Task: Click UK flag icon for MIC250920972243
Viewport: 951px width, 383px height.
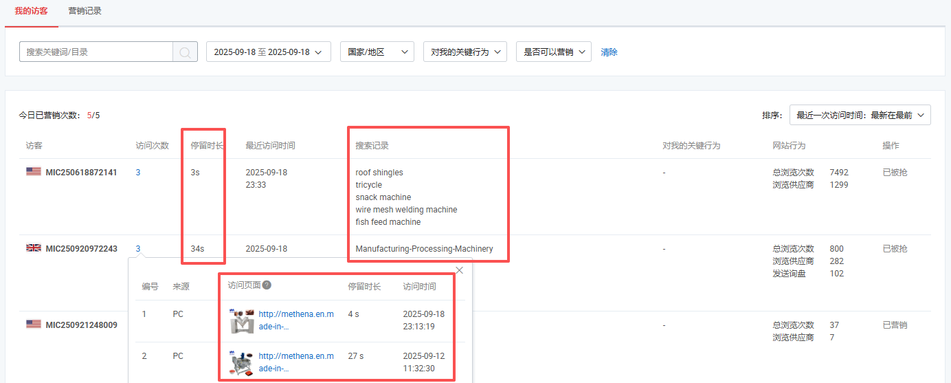Action: point(34,248)
